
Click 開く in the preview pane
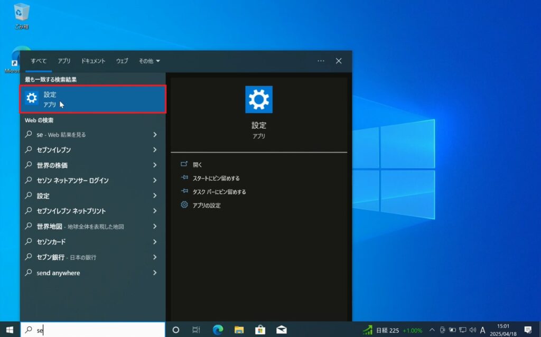(198, 165)
